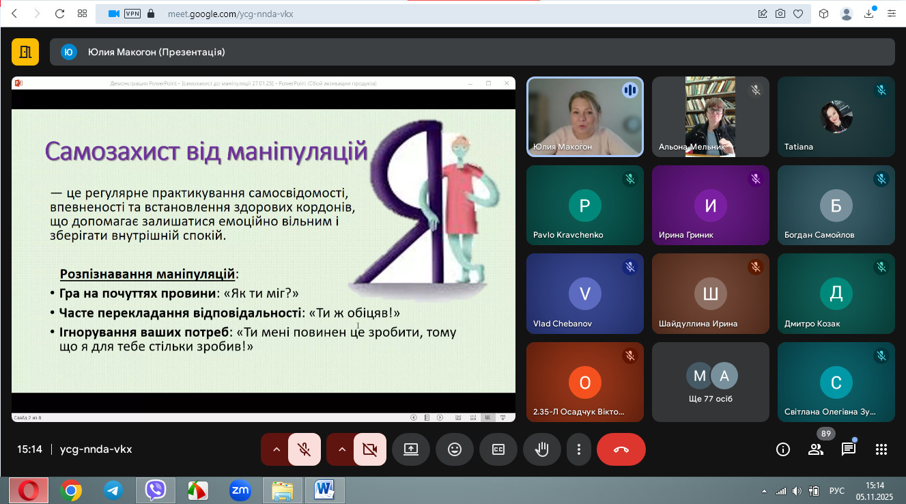Screen dimensions: 906x504
Task: Open the meeting chat panel
Action: [849, 449]
